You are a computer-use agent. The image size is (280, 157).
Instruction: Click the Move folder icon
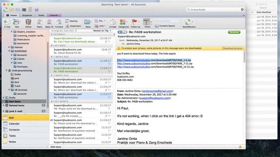87,22
